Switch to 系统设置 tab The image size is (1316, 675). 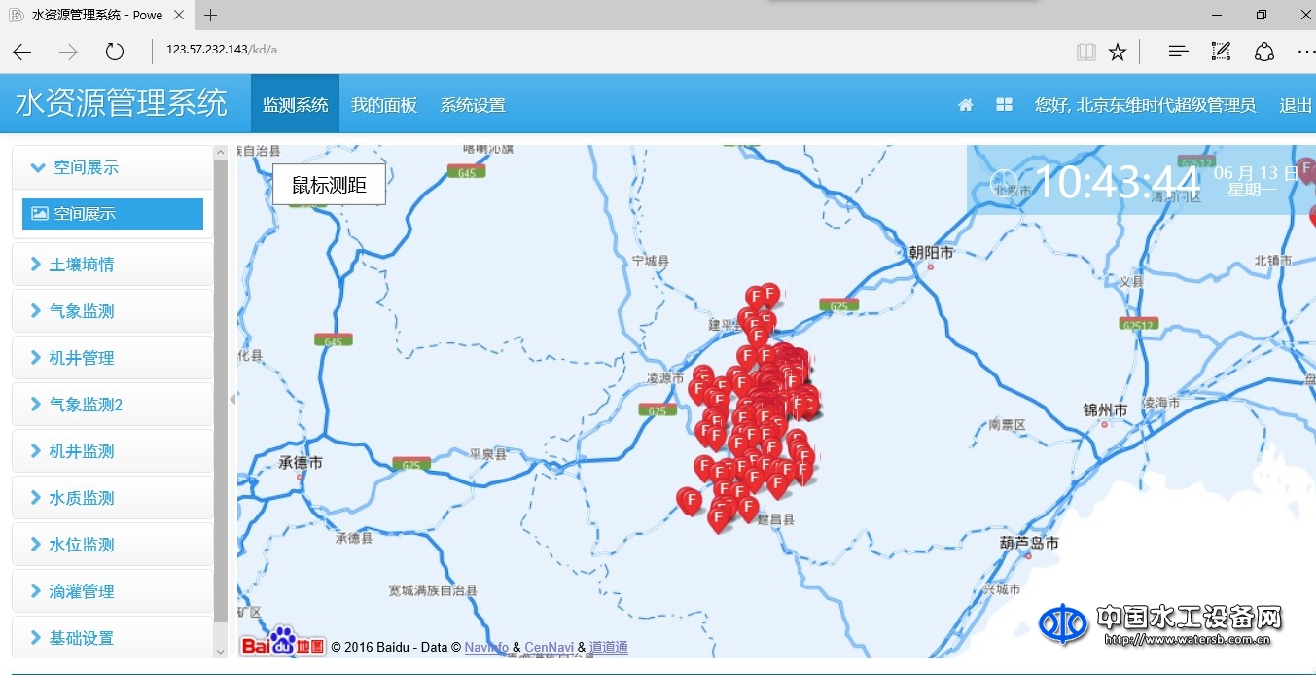point(473,105)
